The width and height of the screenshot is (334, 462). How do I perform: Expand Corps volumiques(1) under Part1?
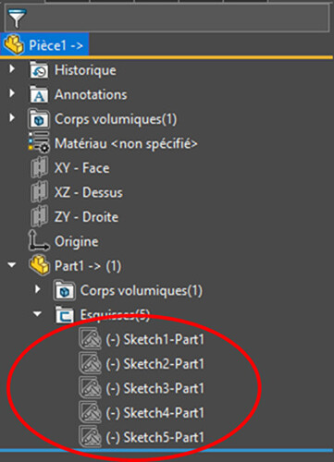(38, 289)
